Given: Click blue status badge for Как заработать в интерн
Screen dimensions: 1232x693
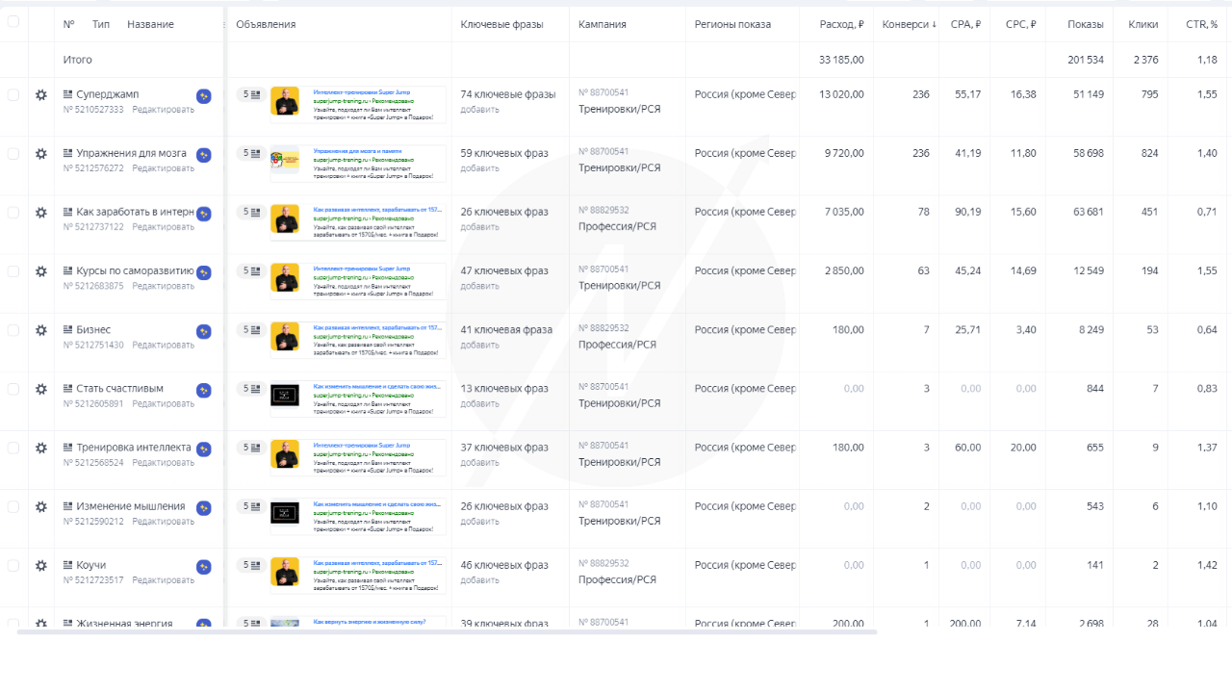Looking at the screenshot, I should [204, 214].
